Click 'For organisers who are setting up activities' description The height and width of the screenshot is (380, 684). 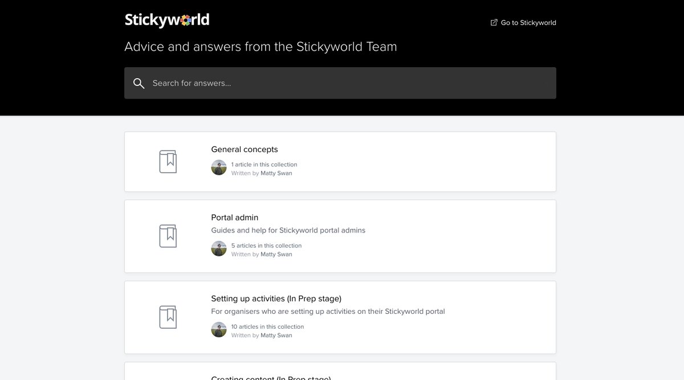[x=328, y=312]
